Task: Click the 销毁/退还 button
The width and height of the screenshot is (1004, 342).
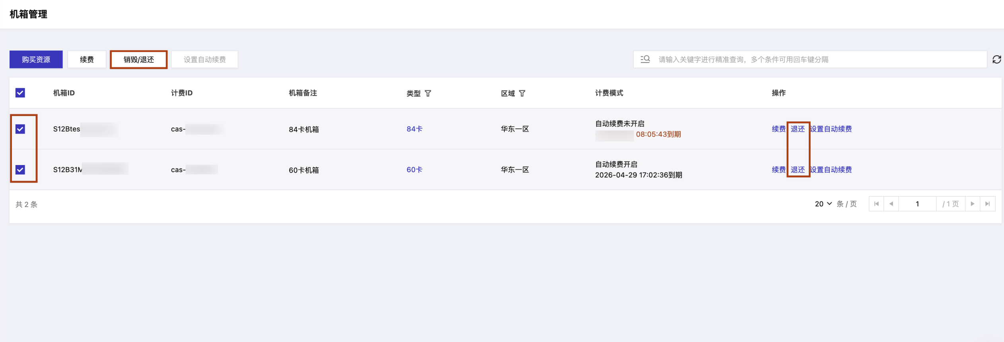Action: [x=138, y=59]
